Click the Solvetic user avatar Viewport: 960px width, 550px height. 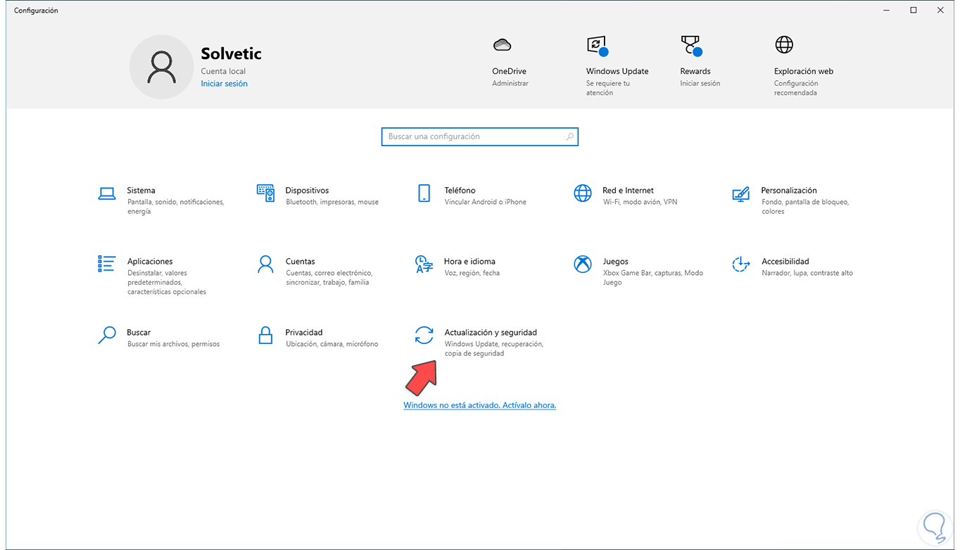tap(161, 67)
